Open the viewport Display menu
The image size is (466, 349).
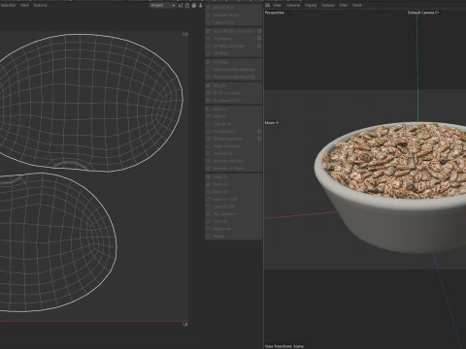tap(311, 5)
